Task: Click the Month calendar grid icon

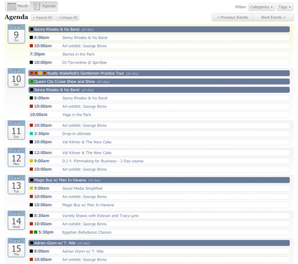Action: pyautogui.click(x=12, y=6)
